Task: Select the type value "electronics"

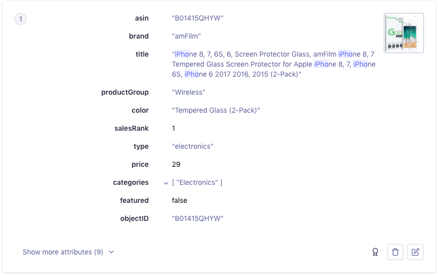Action: (x=193, y=146)
